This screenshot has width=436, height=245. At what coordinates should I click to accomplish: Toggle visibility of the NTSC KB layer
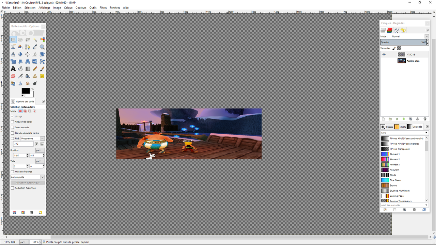coord(384,54)
